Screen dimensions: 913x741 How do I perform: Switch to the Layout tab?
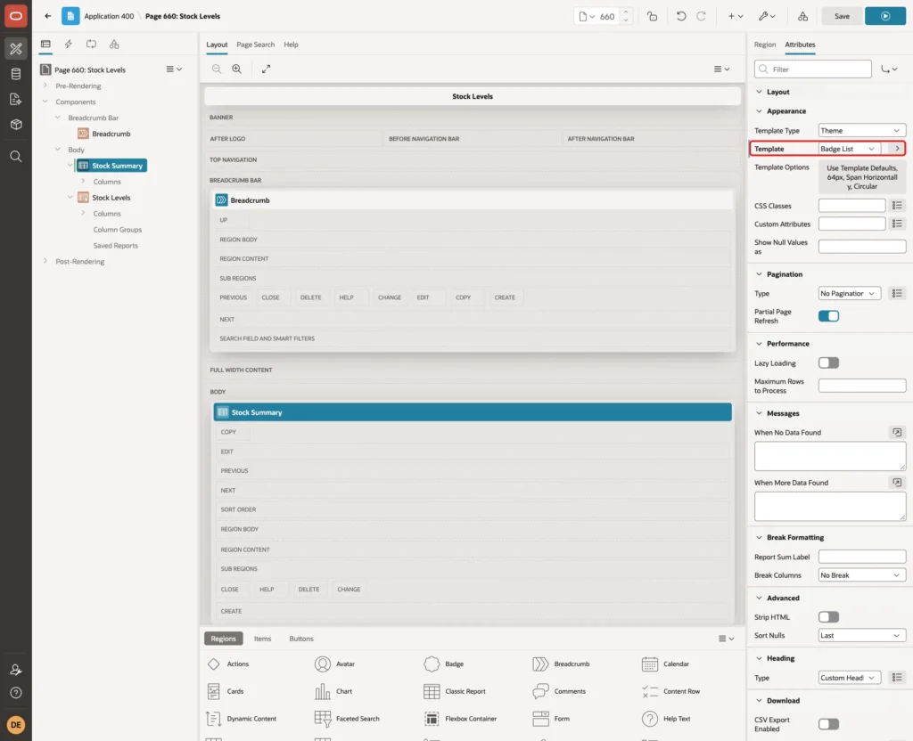(x=217, y=45)
